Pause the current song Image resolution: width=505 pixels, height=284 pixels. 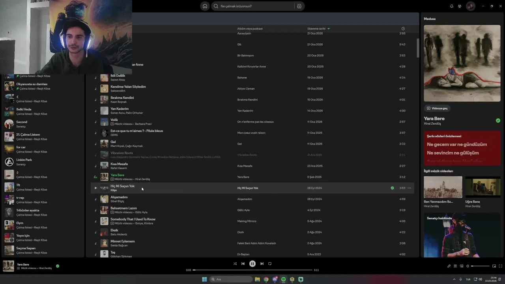tap(252, 263)
